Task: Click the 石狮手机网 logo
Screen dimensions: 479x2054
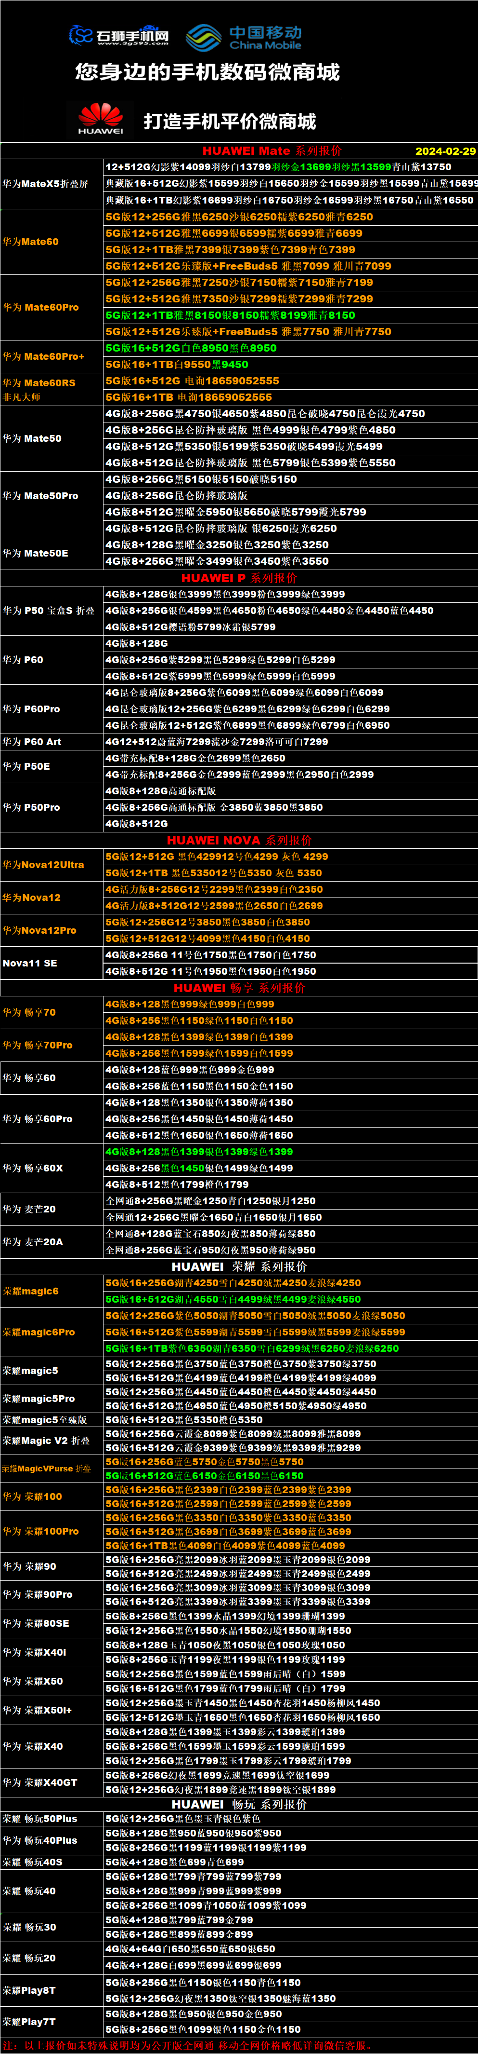Action: 119,36
